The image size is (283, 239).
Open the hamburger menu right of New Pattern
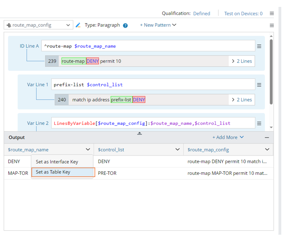[x=272, y=25]
